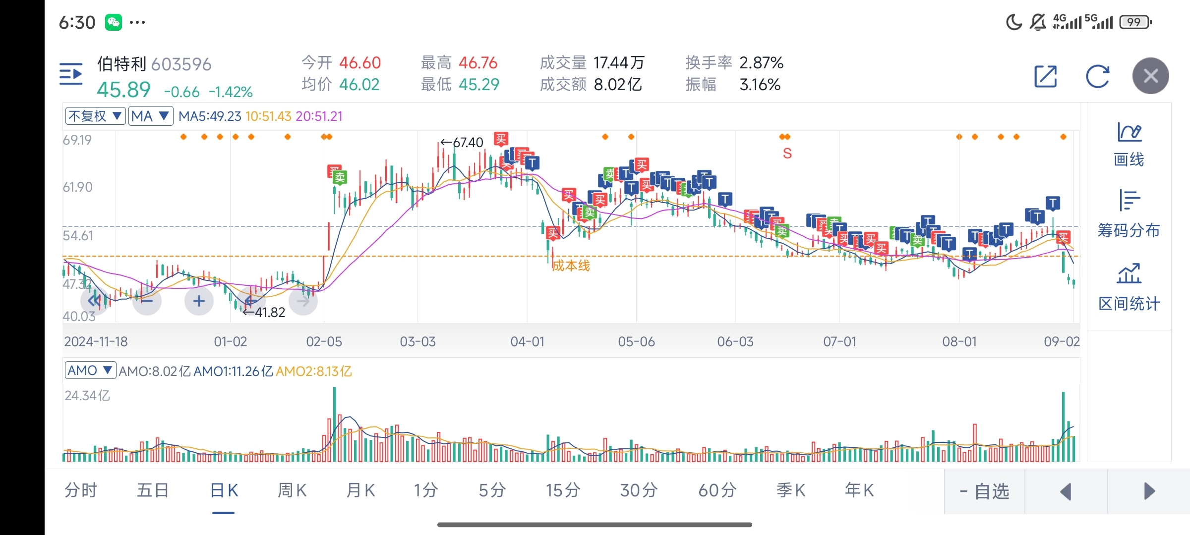Go to previous stock triangle button
This screenshot has width=1190, height=535.
point(1066,491)
